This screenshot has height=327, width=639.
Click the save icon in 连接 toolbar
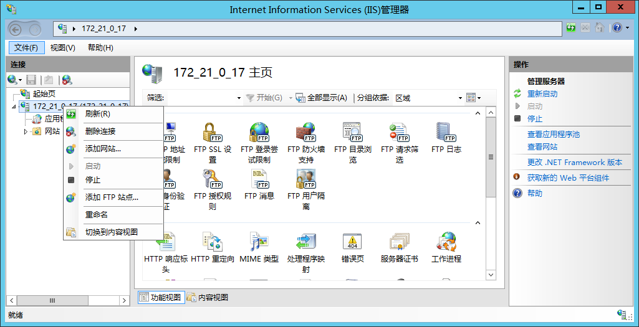click(31, 80)
